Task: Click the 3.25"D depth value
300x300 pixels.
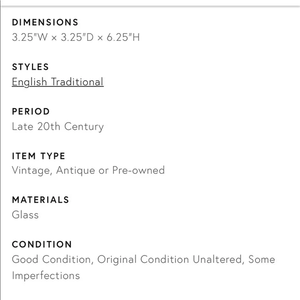Action: click(x=77, y=37)
